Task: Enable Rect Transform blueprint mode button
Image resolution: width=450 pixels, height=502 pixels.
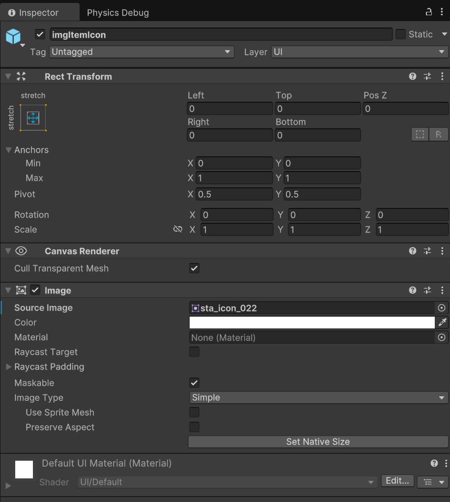Action: tap(420, 135)
